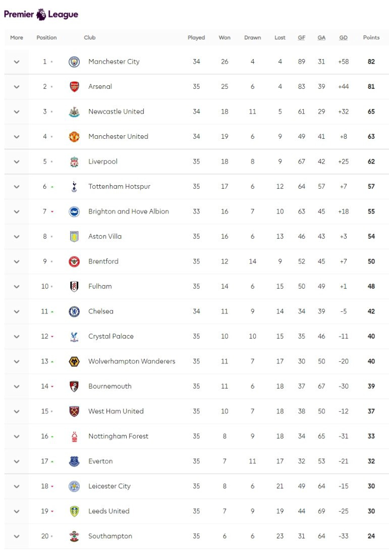
Task: Click the GD column header
Action: click(x=343, y=38)
